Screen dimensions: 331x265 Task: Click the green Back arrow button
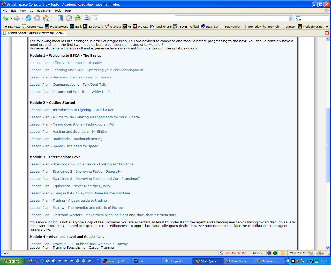click(x=5, y=18)
